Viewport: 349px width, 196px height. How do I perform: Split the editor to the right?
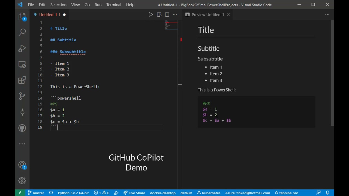(x=167, y=15)
